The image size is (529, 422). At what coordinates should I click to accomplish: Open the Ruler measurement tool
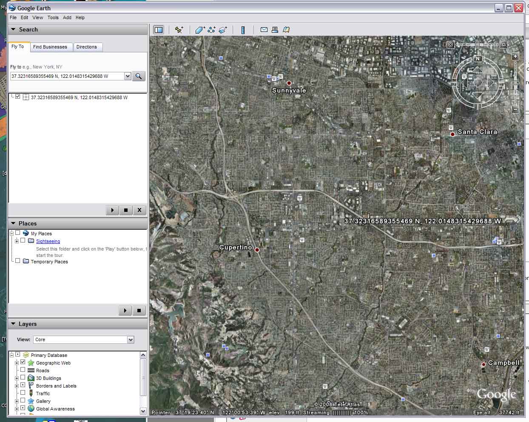(x=243, y=30)
